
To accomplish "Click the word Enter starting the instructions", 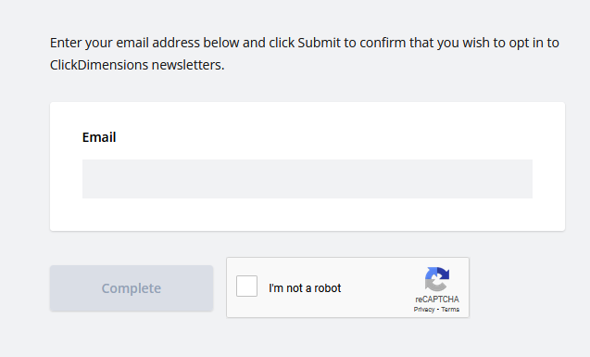I will coord(66,43).
